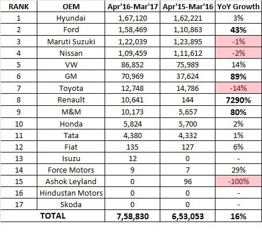Click the Apr'15-Mar'16 column header
This screenshot has width=262, height=252.
pos(188,6)
